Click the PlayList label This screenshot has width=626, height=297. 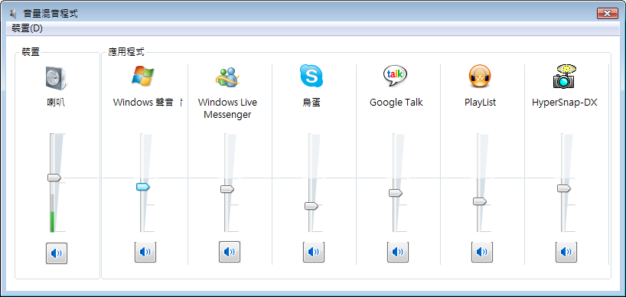pyautogui.click(x=481, y=103)
